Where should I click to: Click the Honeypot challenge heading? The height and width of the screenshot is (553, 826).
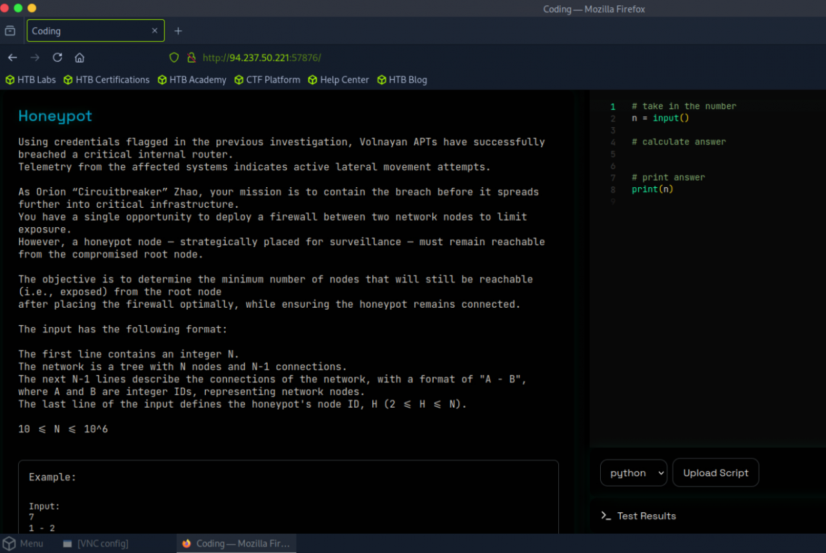tap(55, 116)
